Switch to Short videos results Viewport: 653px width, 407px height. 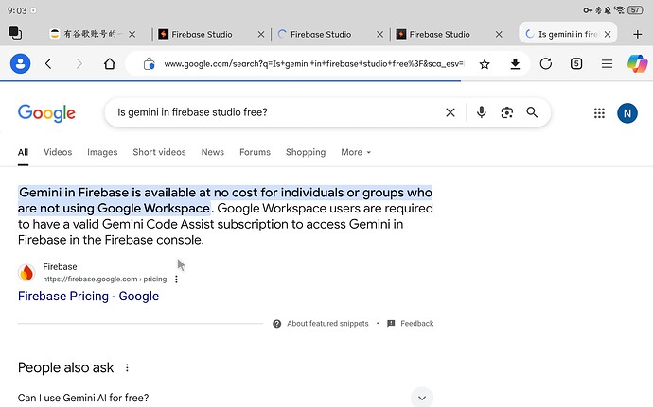pos(160,152)
